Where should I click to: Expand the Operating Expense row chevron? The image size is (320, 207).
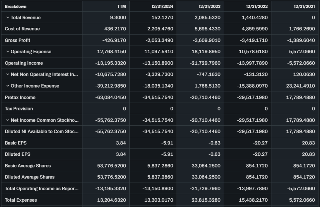[8, 52]
